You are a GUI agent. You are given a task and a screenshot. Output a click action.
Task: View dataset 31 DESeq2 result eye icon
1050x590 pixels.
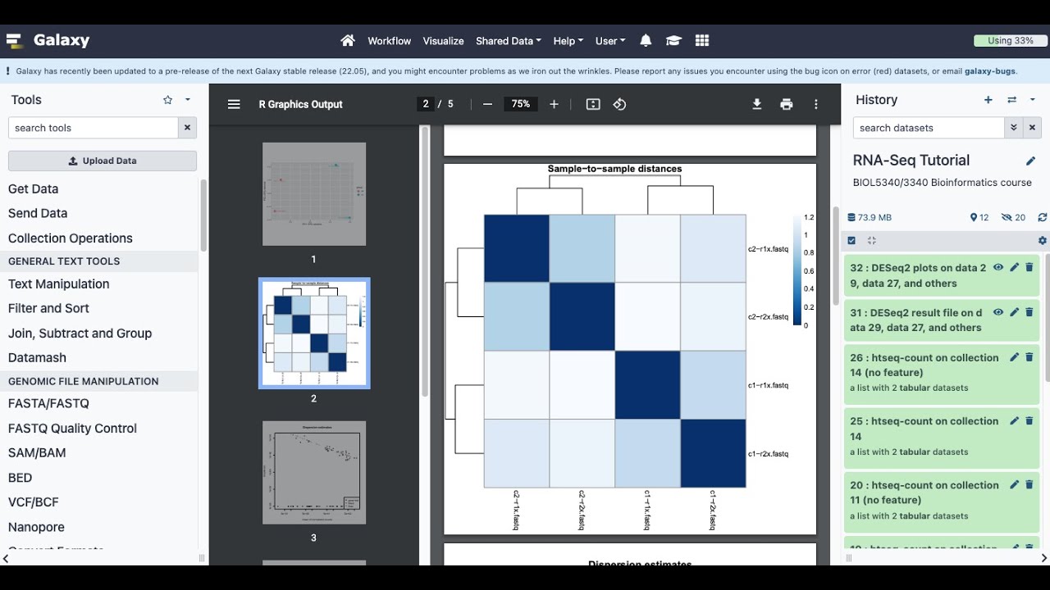click(998, 312)
